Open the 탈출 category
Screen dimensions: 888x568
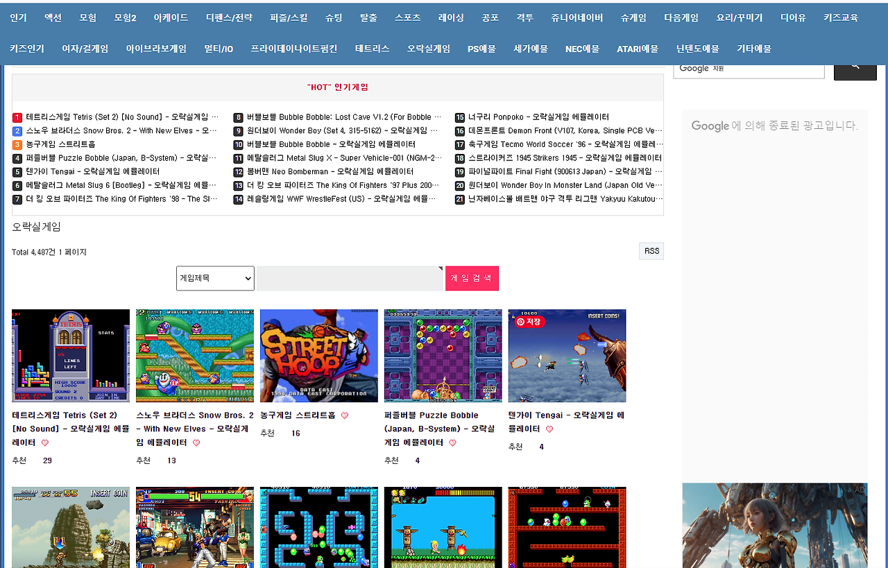(369, 18)
